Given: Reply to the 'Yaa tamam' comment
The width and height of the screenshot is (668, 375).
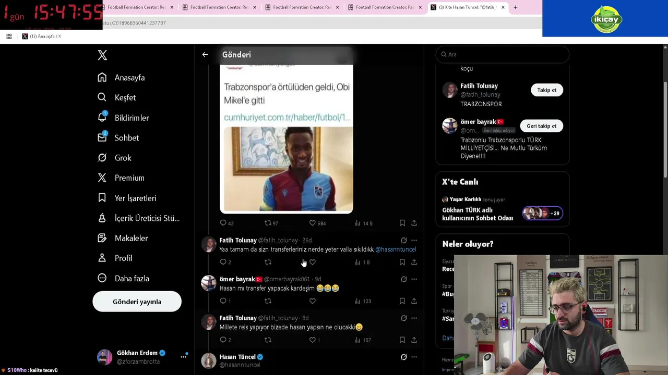Looking at the screenshot, I should 225,262.
